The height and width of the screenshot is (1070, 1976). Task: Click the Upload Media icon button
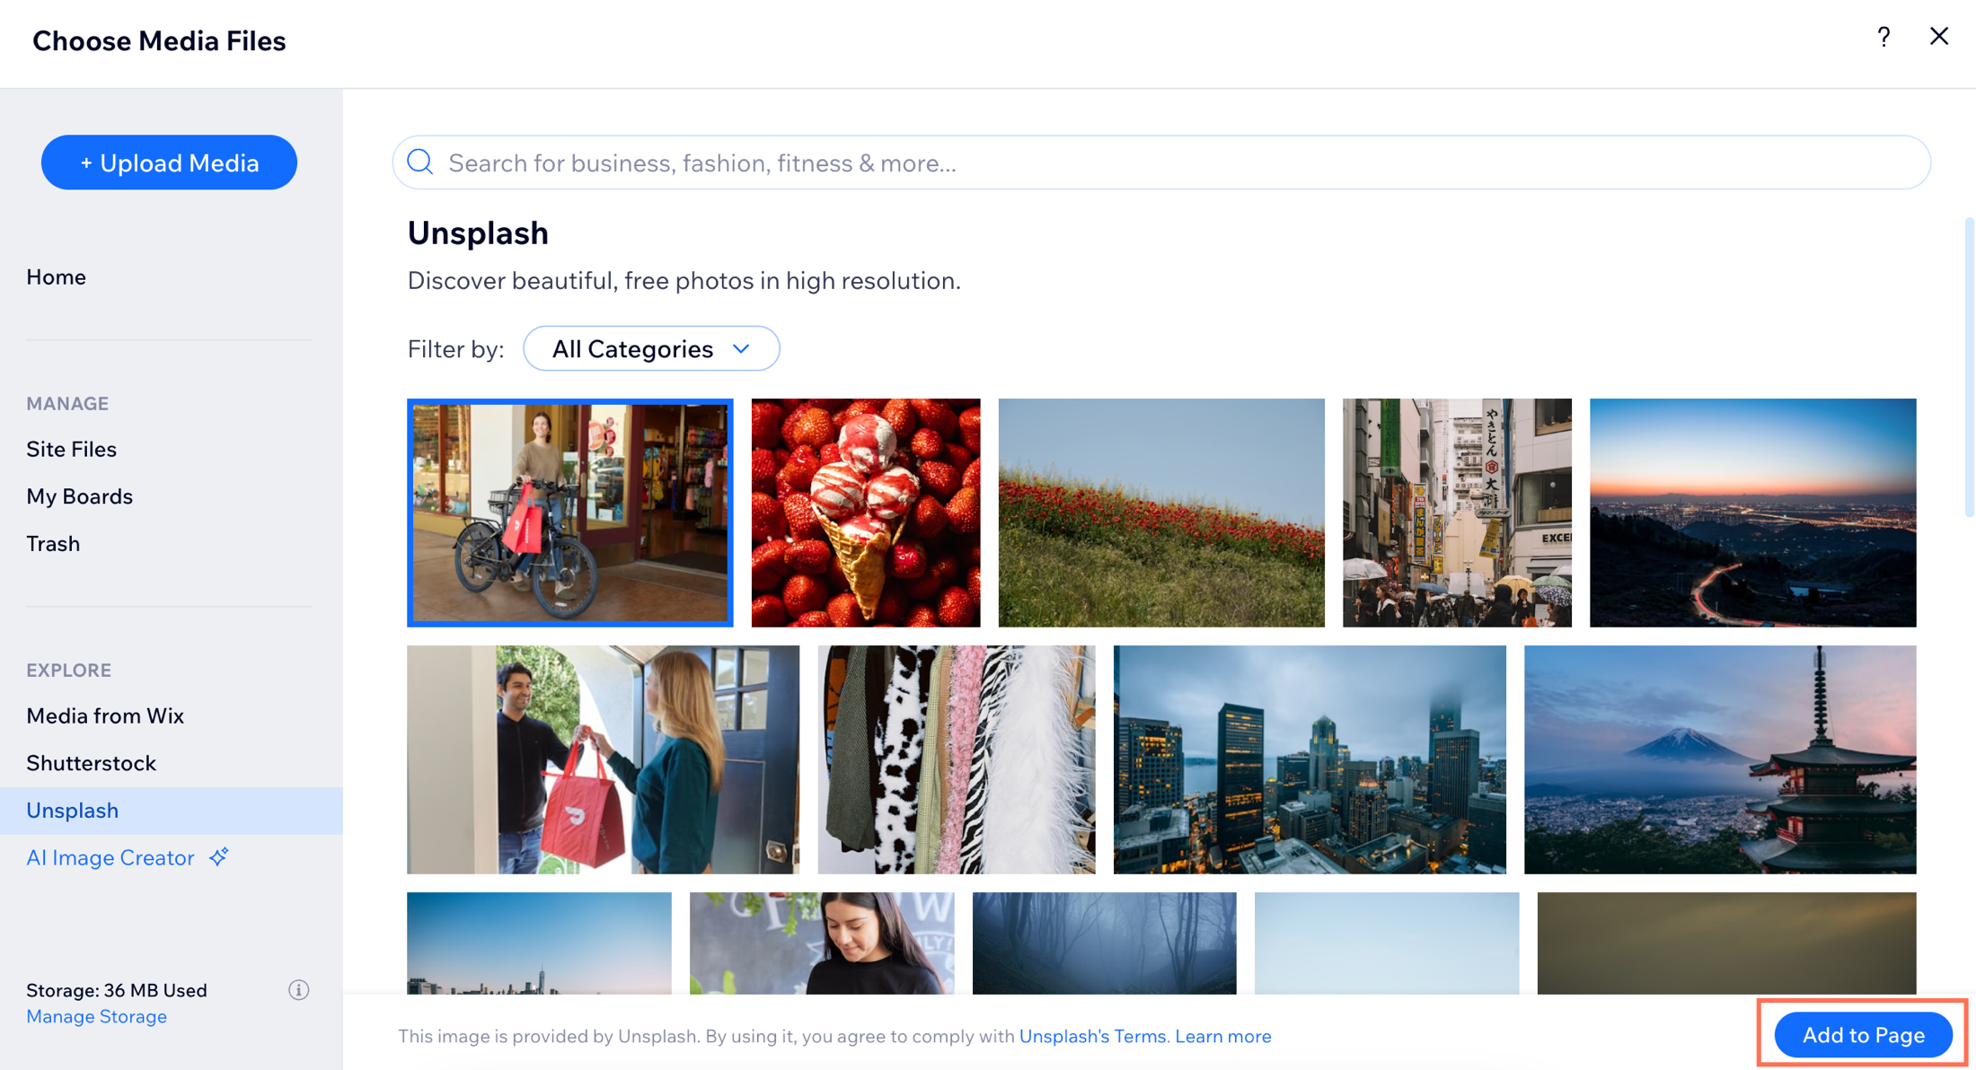tap(167, 162)
